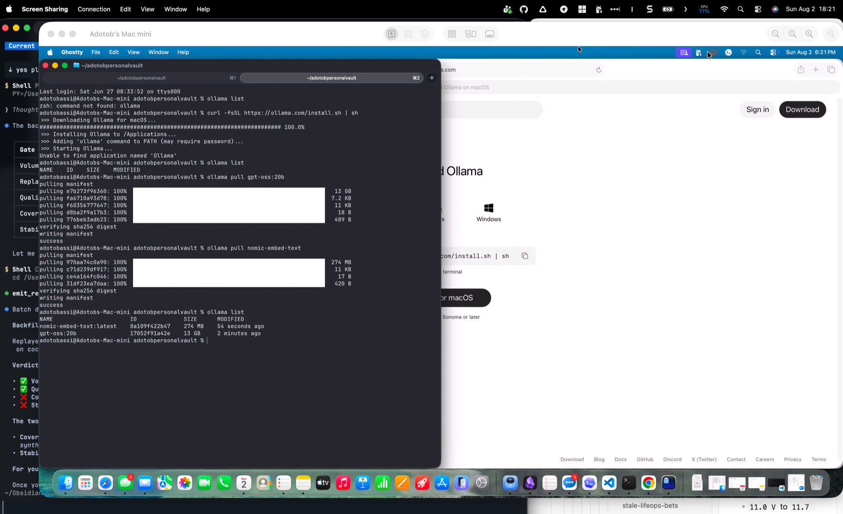This screenshot has height=514, width=843.
Task: Show Safari tab overview icon
Action: point(831,70)
